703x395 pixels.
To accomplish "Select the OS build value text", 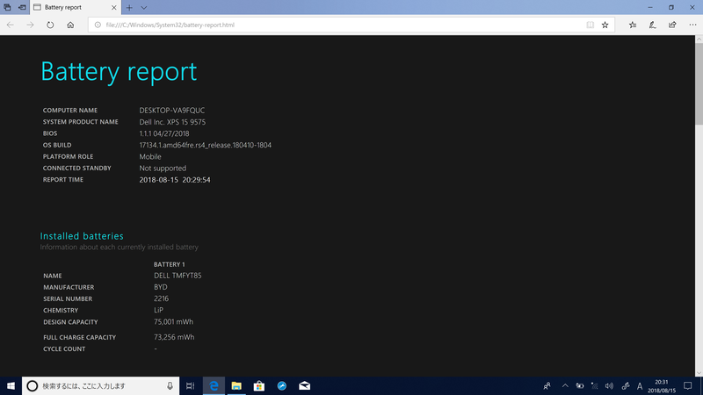I will [x=205, y=145].
